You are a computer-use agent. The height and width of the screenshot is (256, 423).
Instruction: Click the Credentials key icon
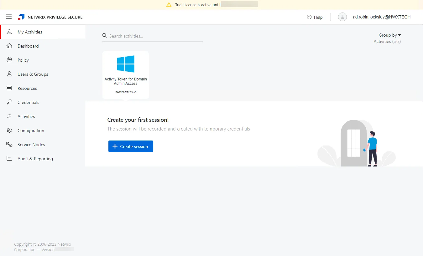[9, 102]
